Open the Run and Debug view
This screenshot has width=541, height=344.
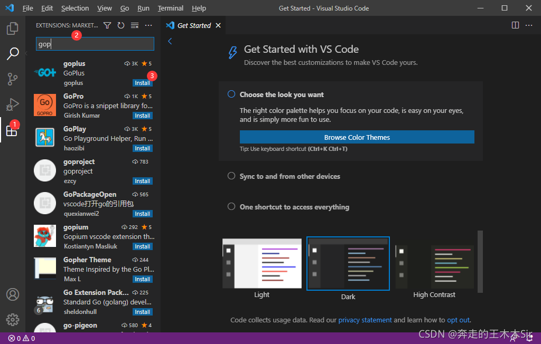pyautogui.click(x=13, y=104)
